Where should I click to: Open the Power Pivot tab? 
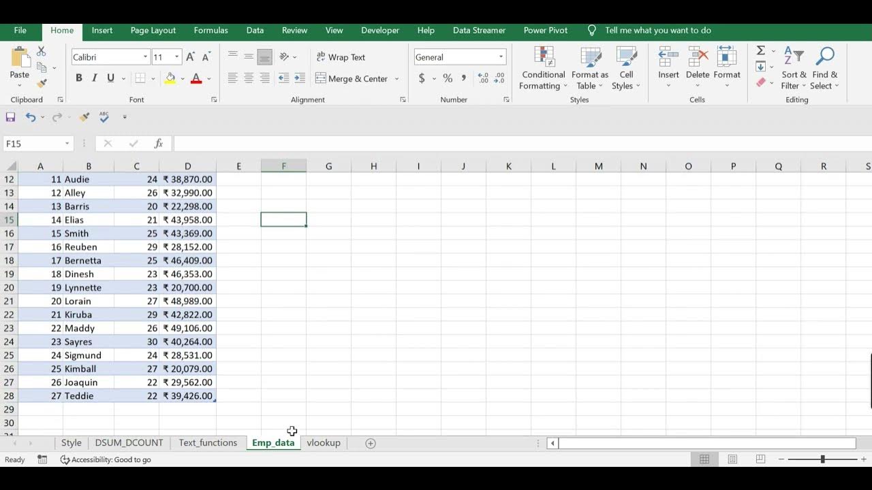(x=546, y=31)
